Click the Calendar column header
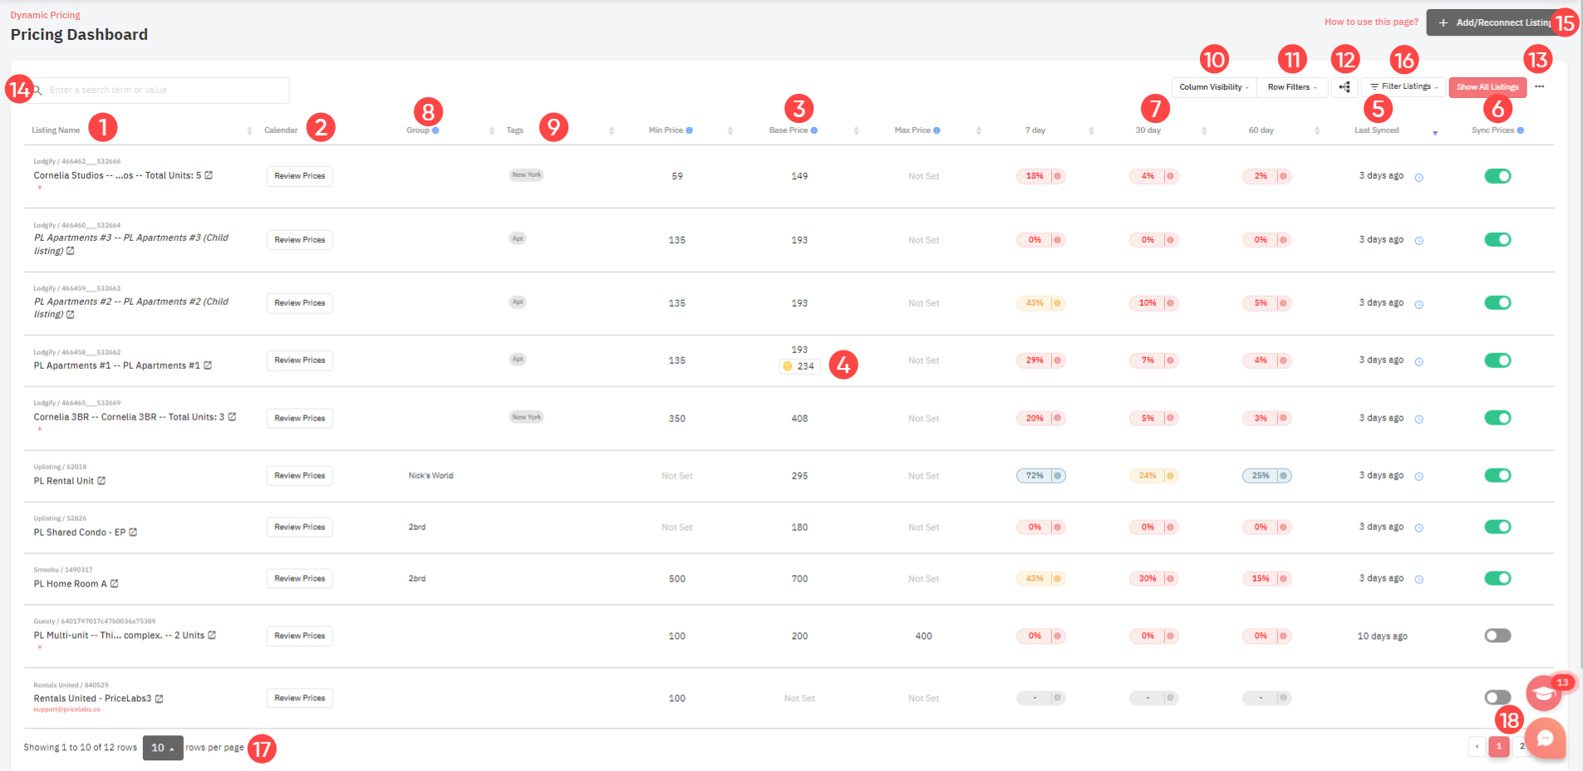This screenshot has height=771, width=1583. pos(281,130)
